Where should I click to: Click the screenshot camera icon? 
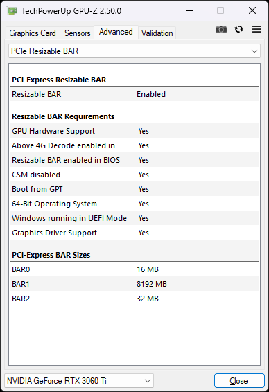pyautogui.click(x=221, y=30)
